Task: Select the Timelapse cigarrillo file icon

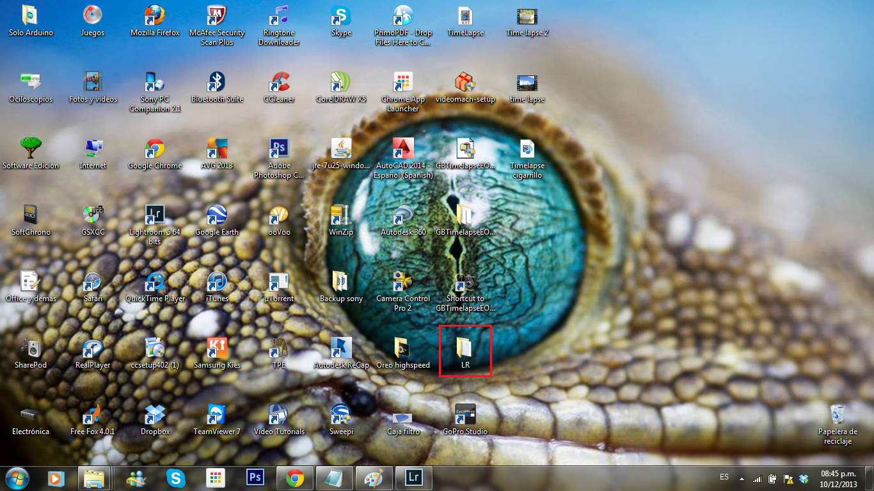Action: click(527, 159)
